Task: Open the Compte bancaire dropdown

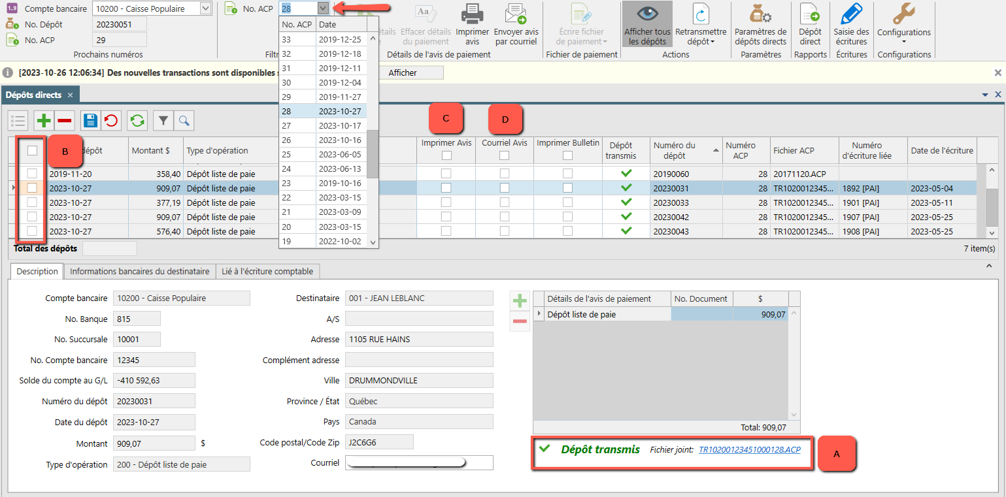Action: click(x=205, y=8)
